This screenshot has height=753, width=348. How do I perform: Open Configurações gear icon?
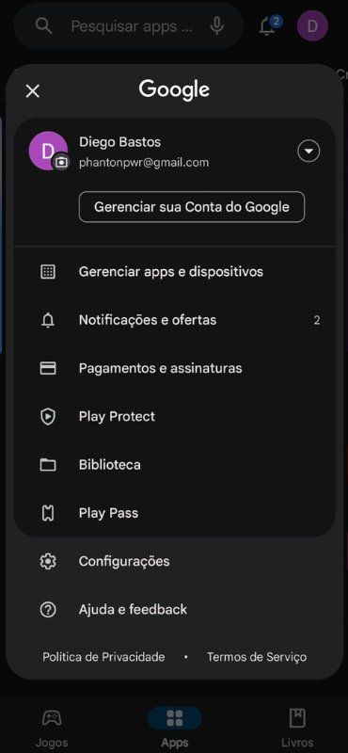pyautogui.click(x=48, y=561)
